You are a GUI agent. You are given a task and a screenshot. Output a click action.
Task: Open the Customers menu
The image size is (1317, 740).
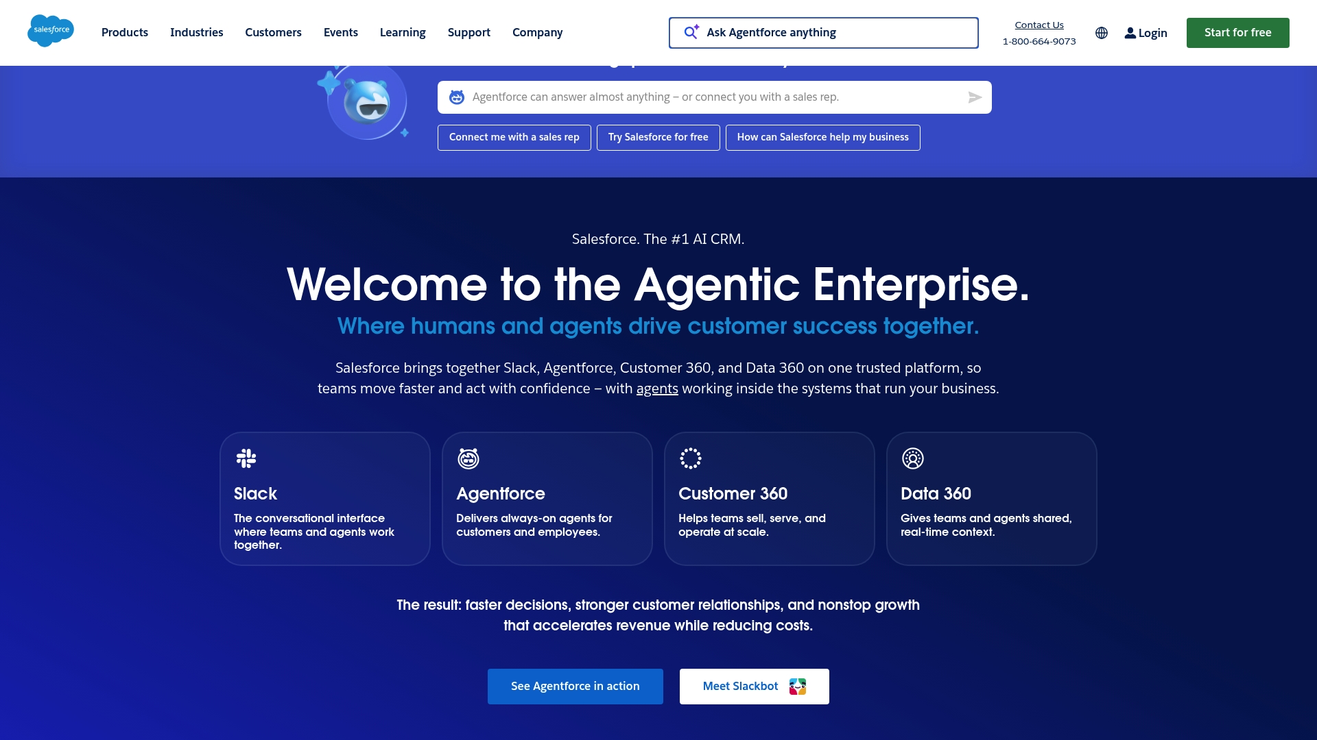click(273, 32)
